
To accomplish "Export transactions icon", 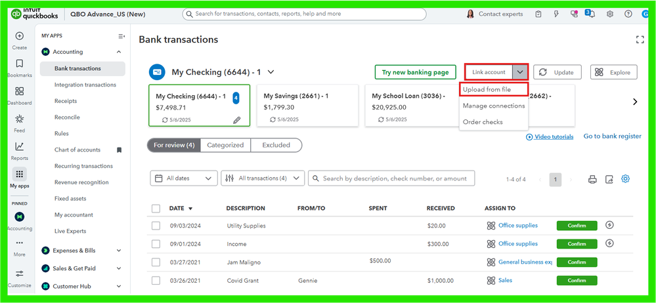I will (609, 179).
